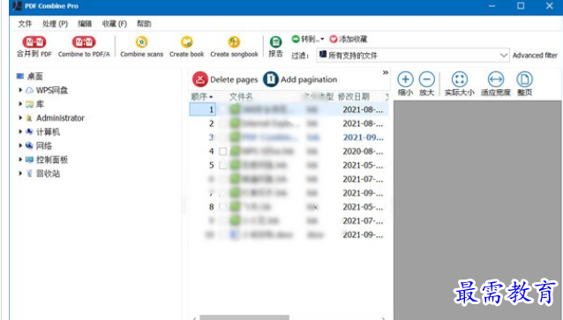Screen dimensions: 563x320
Task: Click the Combine to PDF/A icon
Action: pyautogui.click(x=84, y=42)
